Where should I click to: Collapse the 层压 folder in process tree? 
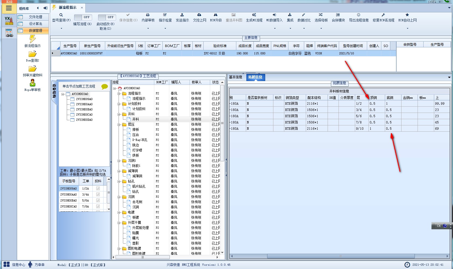click(119, 125)
